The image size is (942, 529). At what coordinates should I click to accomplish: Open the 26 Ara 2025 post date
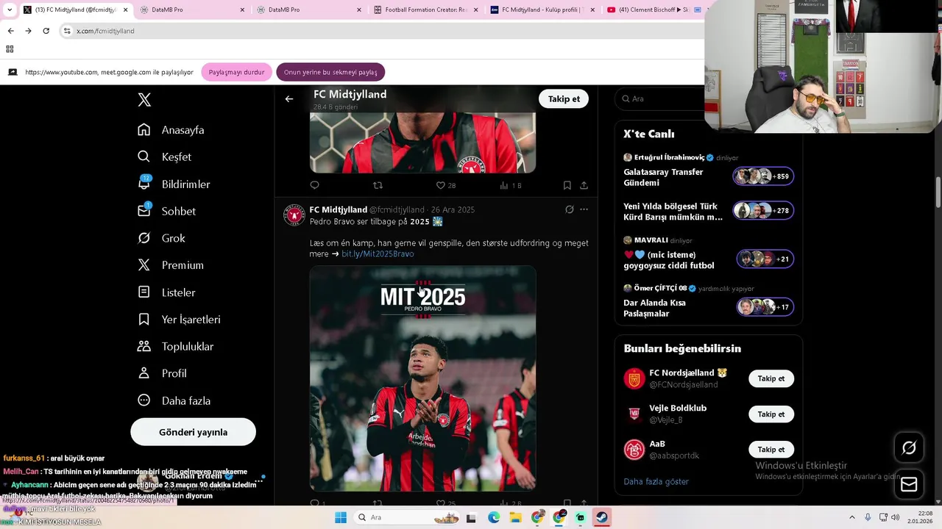click(453, 209)
